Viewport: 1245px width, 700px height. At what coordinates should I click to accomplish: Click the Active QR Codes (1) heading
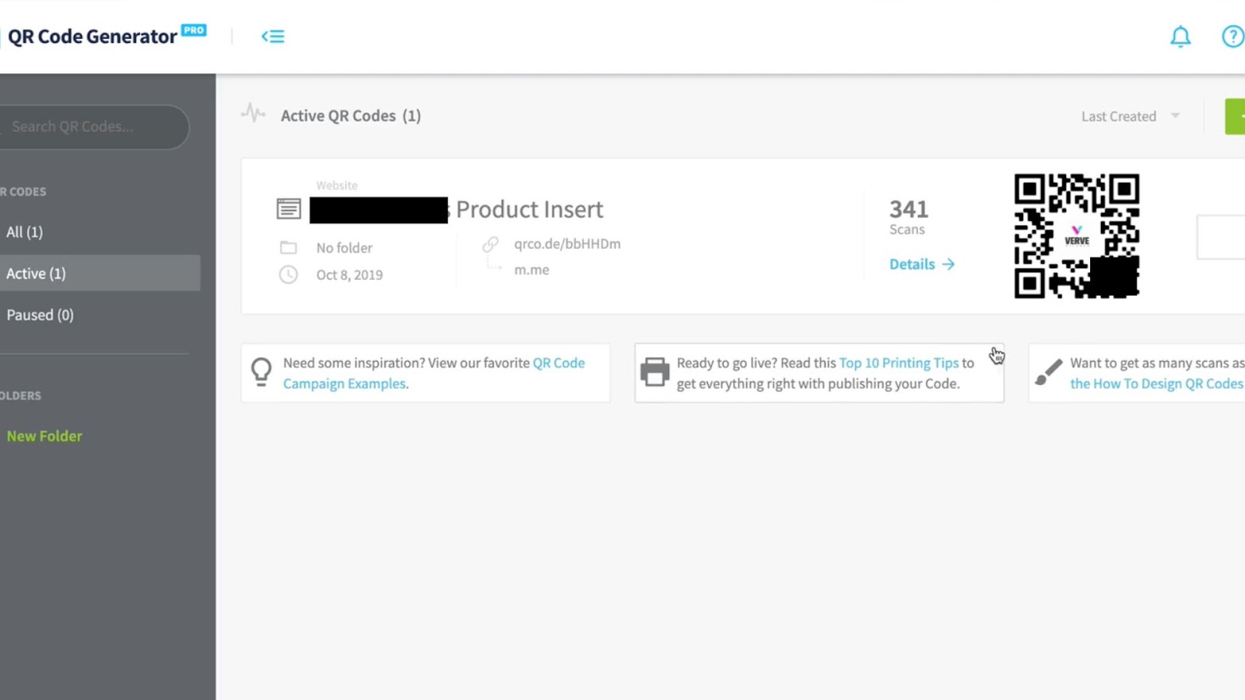pyautogui.click(x=351, y=116)
